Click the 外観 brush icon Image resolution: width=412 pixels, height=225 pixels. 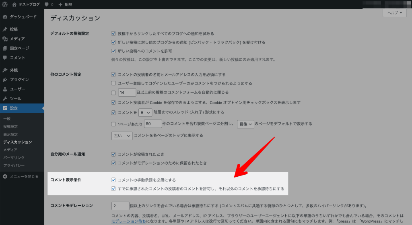5,70
